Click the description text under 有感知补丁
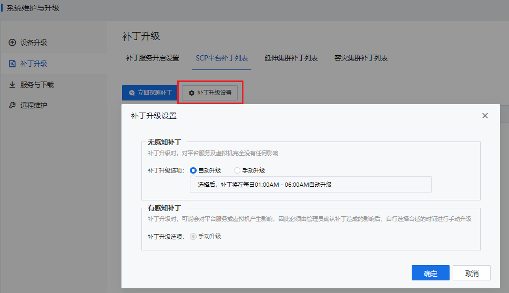 (x=309, y=219)
